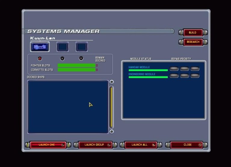
Task: Set Engineering Module second repair priority
Action: pyautogui.click(x=184, y=76)
